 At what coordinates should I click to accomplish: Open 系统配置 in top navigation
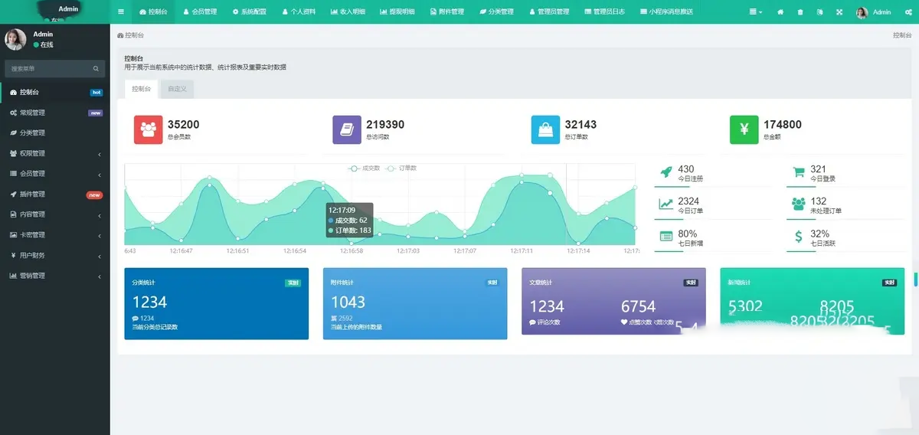[x=249, y=12]
